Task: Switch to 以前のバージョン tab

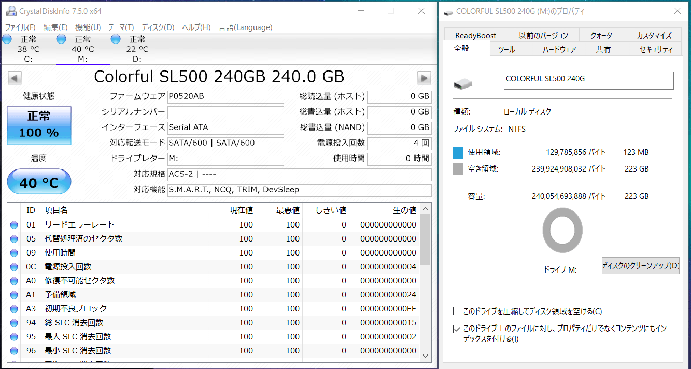Action: 543,35
